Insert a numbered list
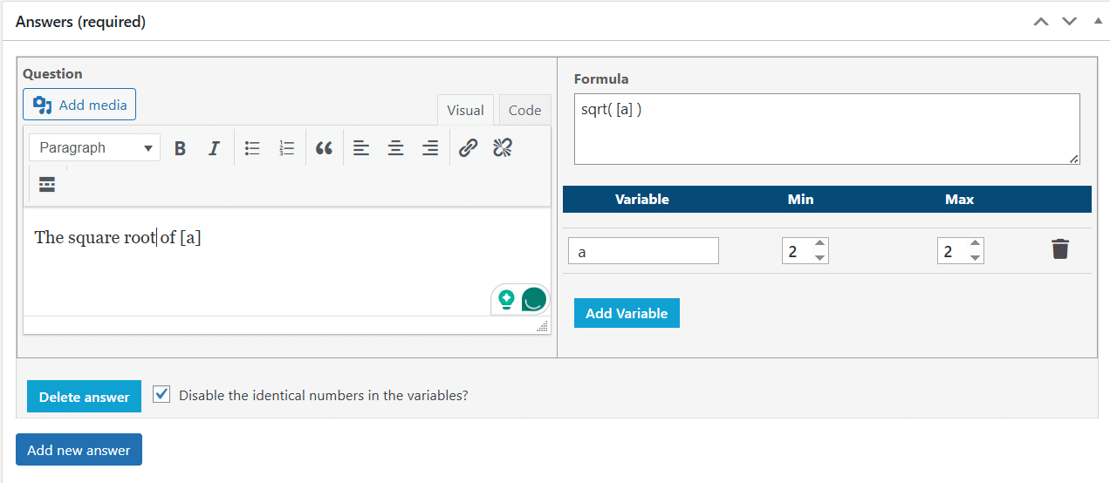 tap(287, 148)
